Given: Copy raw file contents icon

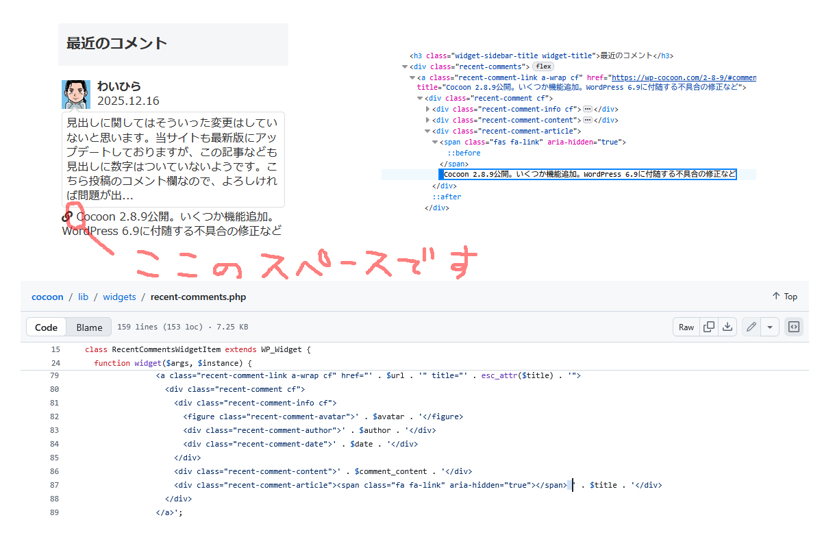Looking at the screenshot, I should pyautogui.click(x=710, y=327).
